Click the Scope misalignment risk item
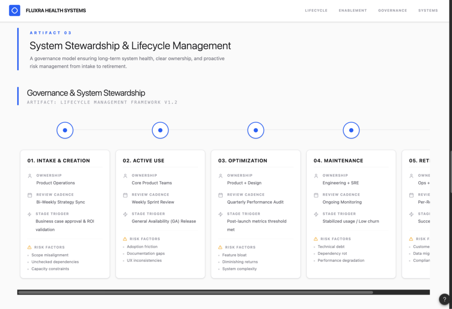The height and width of the screenshot is (309, 452). pyautogui.click(x=50, y=255)
